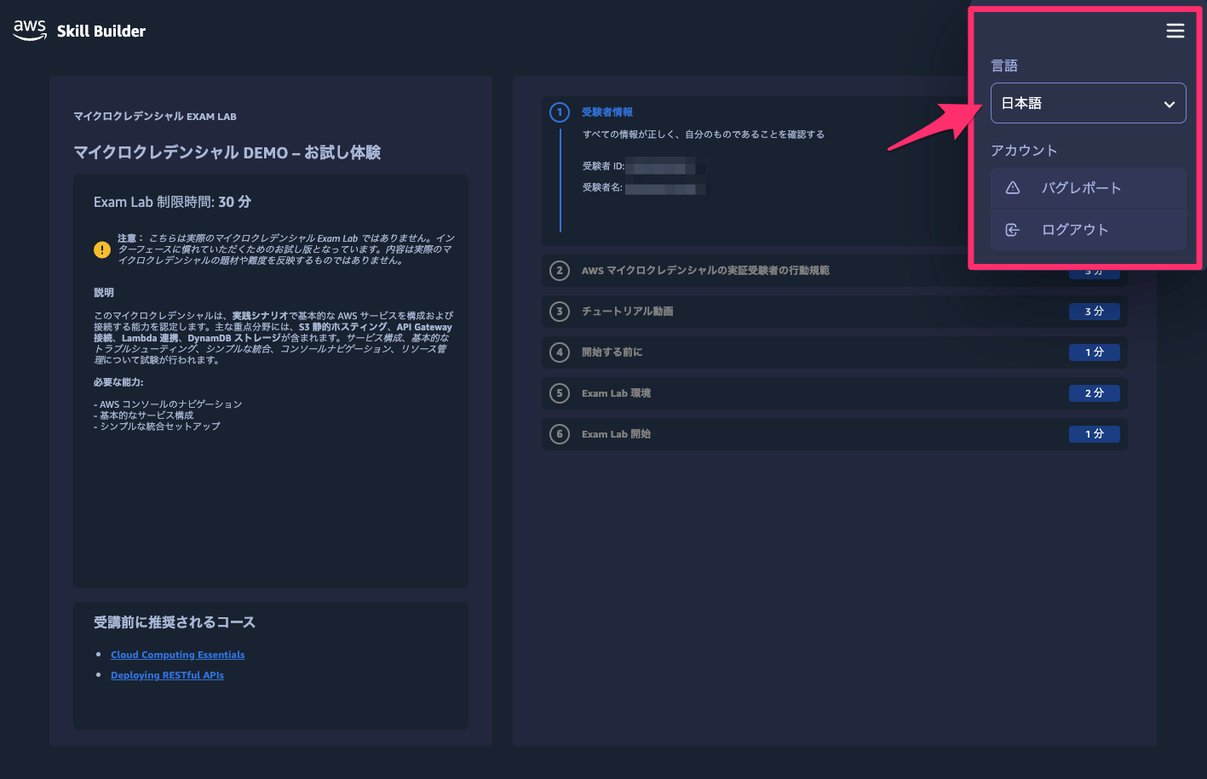Click the マイクロクレデンシャル EXAM LAB heading
1207x779 pixels.
pos(155,117)
